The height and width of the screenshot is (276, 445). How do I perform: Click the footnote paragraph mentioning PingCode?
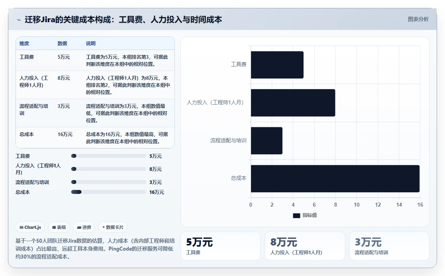pyautogui.click(x=95, y=249)
